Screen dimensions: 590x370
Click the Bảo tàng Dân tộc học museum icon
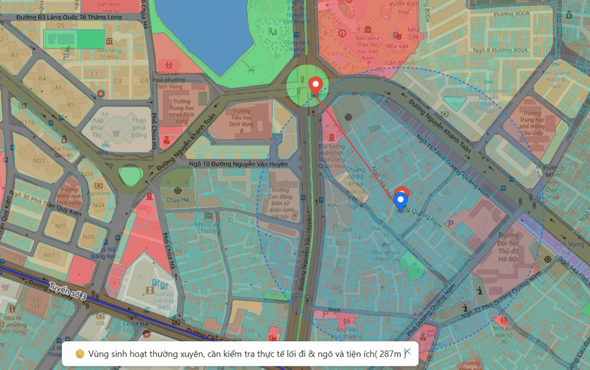click(x=368, y=29)
